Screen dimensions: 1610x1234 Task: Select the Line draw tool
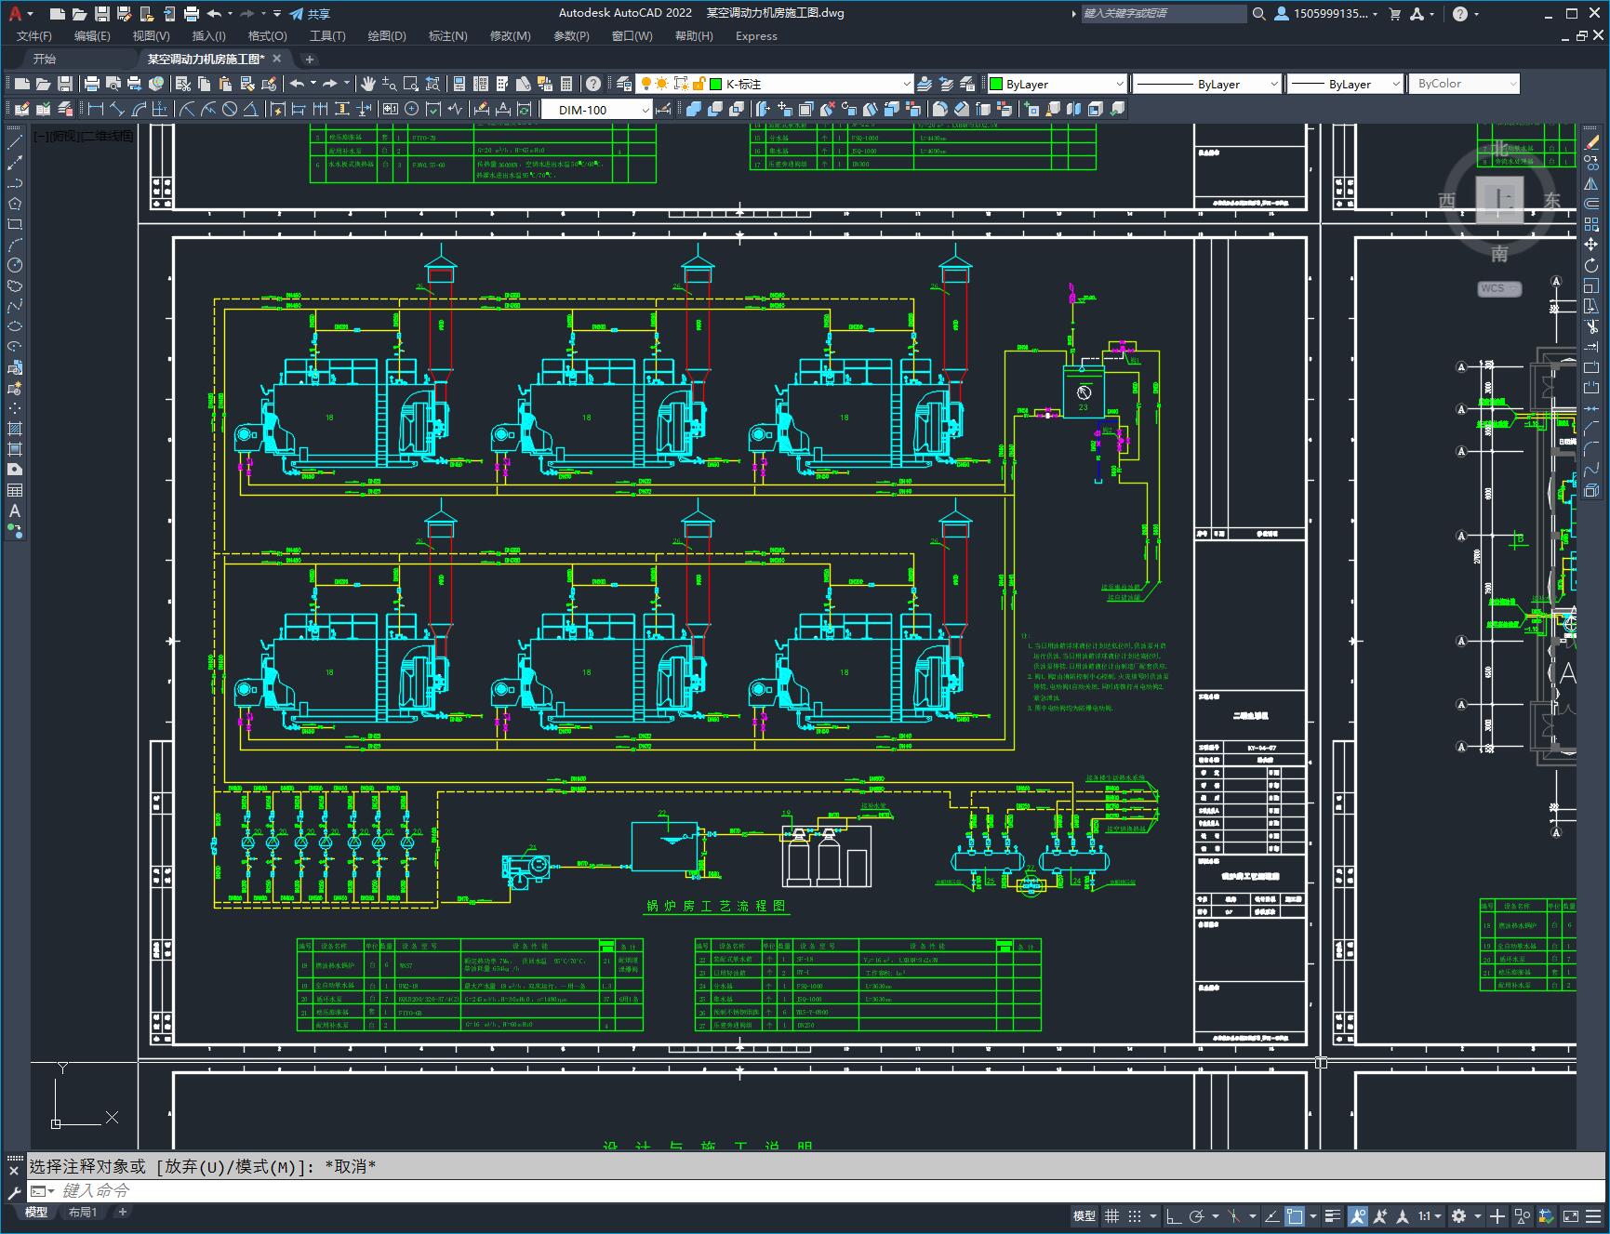15,142
